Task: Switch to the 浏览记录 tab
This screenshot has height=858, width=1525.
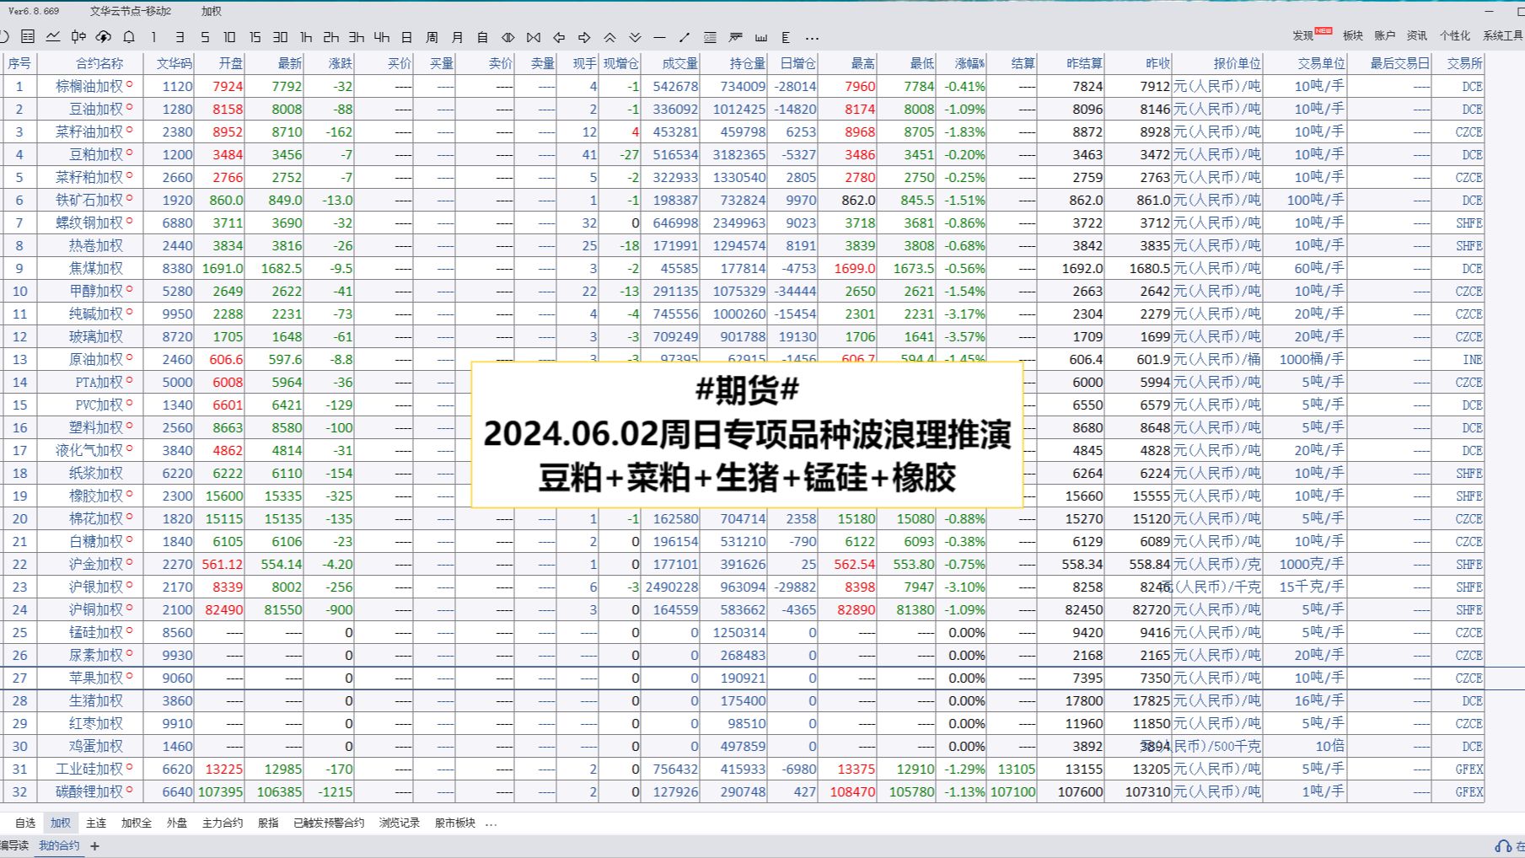Action: click(x=400, y=823)
